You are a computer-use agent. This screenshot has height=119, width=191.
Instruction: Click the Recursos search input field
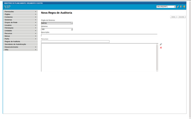75,42
